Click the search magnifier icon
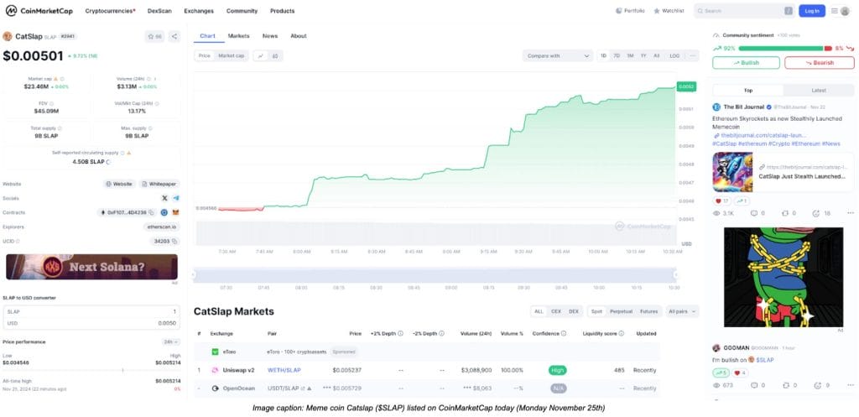 tap(700, 10)
